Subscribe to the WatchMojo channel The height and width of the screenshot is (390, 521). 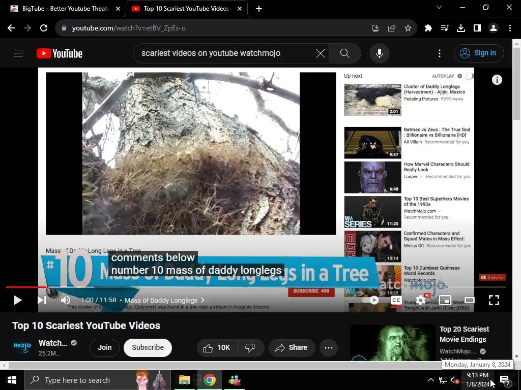point(148,347)
